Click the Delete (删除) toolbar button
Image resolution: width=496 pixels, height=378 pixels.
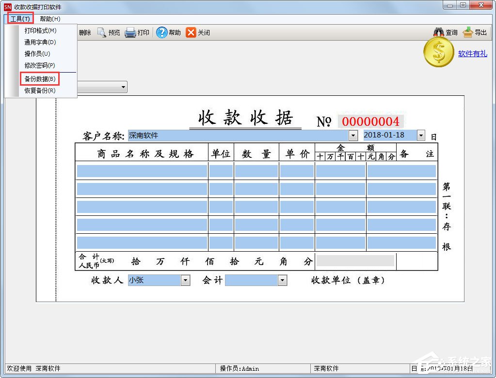click(84, 32)
